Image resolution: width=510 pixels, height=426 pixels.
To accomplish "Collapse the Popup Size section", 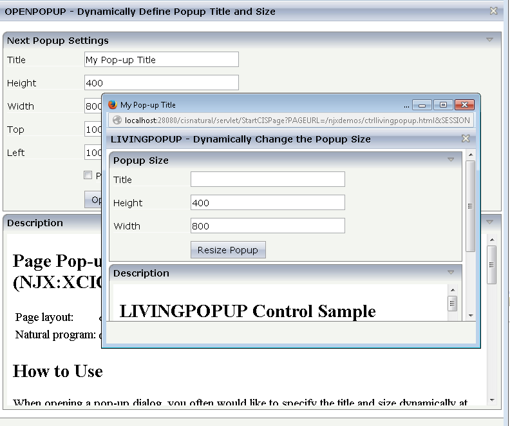I will tap(451, 159).
